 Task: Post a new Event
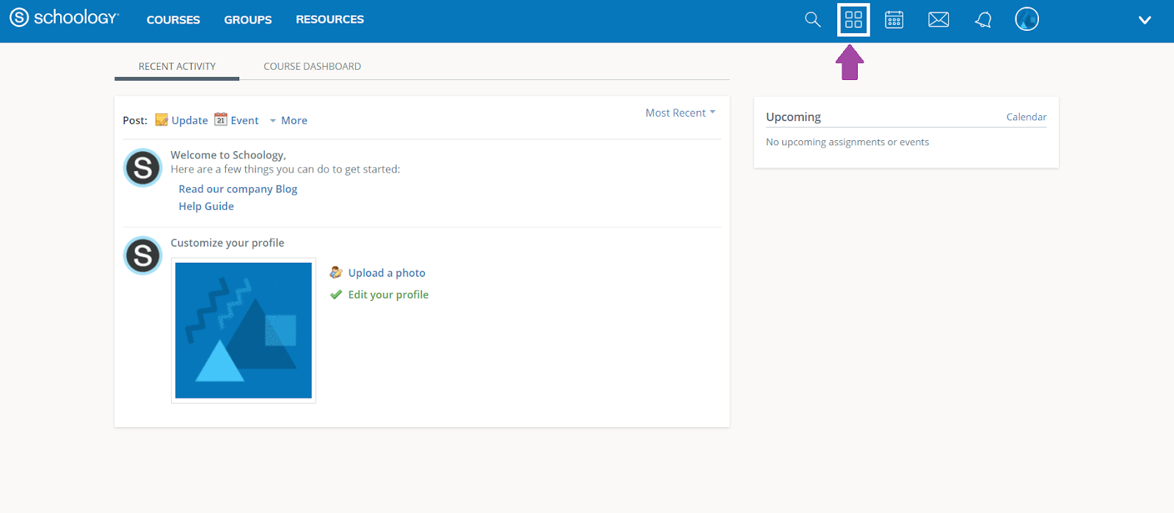(x=244, y=120)
